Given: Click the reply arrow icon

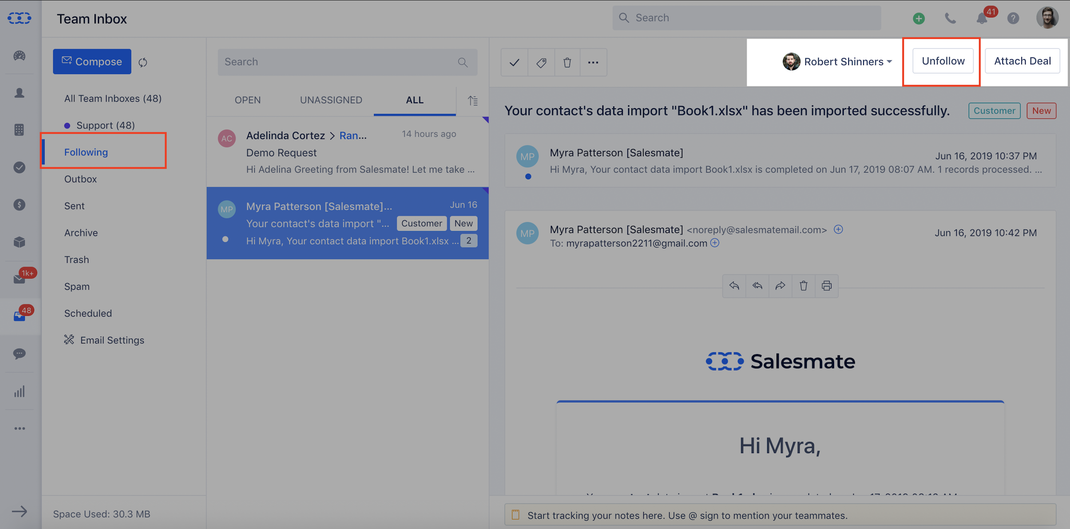Looking at the screenshot, I should (734, 286).
